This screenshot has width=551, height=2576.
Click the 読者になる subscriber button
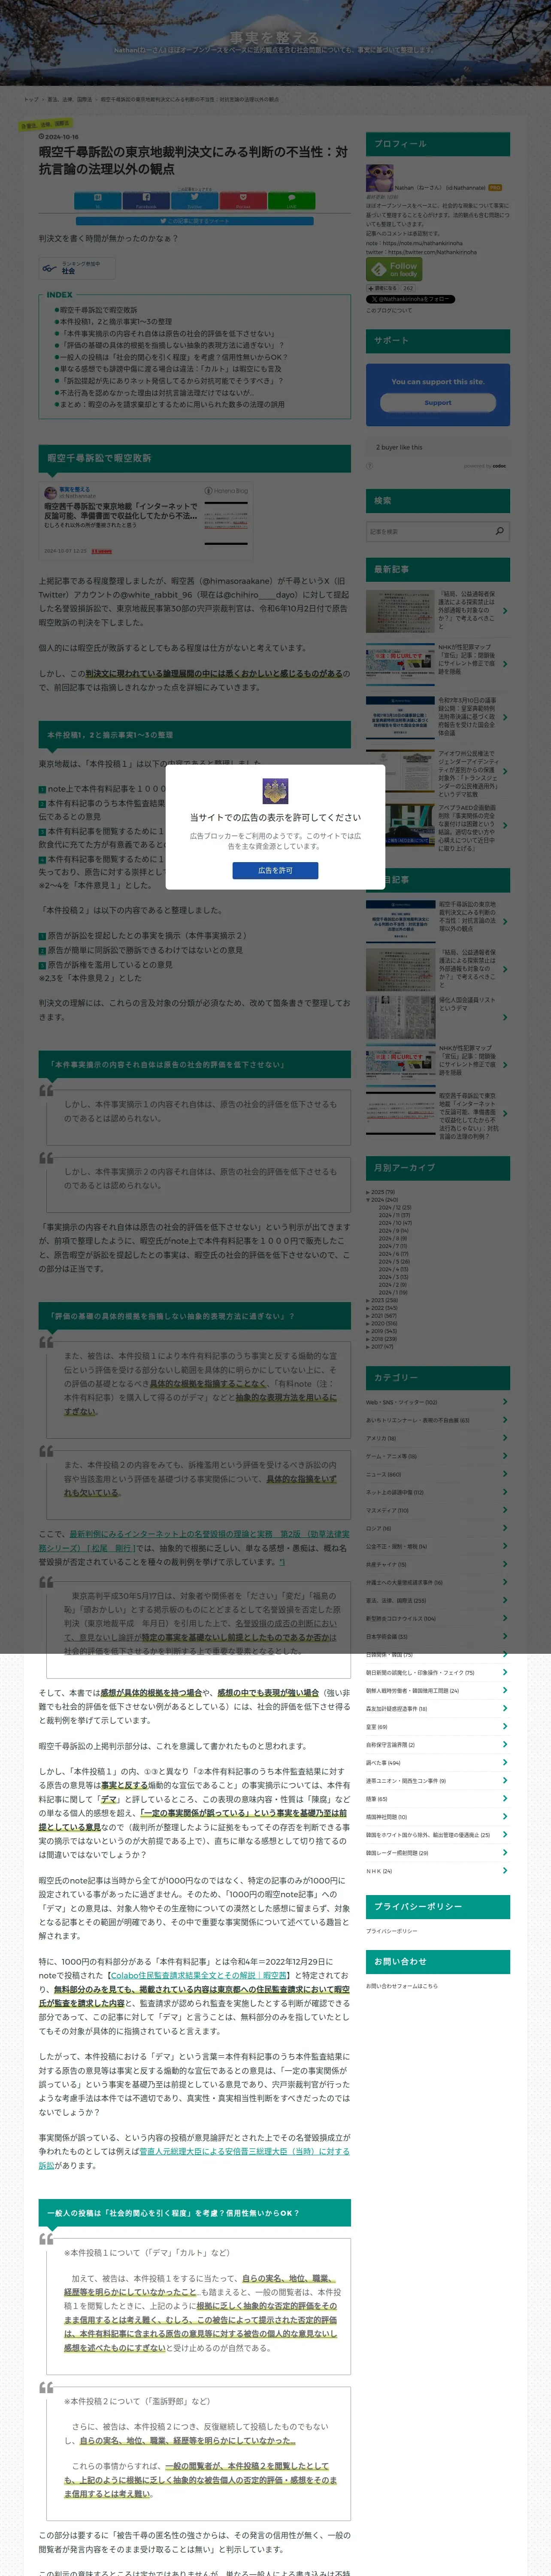[384, 288]
